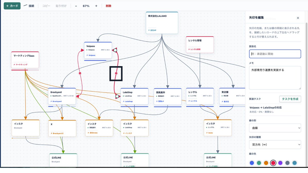Click the progress bar under マーケティングSaas card

25,70
